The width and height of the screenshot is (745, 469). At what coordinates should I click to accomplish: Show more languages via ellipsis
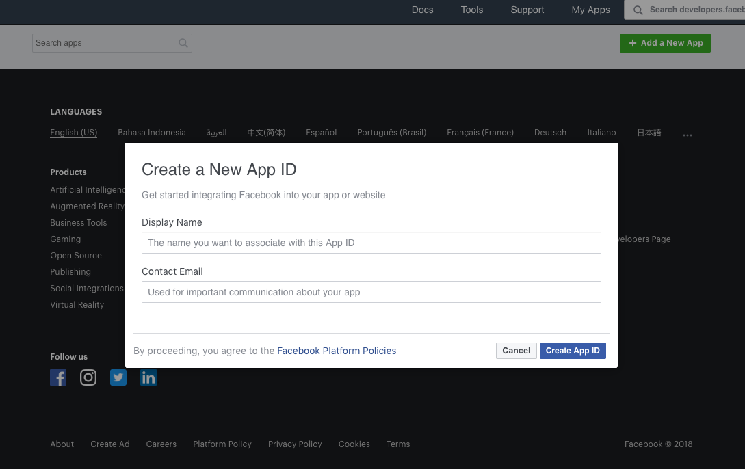687,135
